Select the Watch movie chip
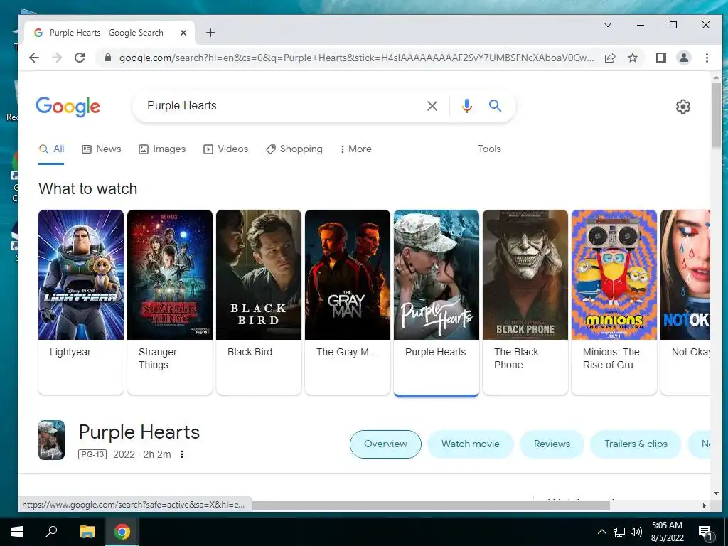Viewport: 728px width, 546px height. tap(471, 444)
